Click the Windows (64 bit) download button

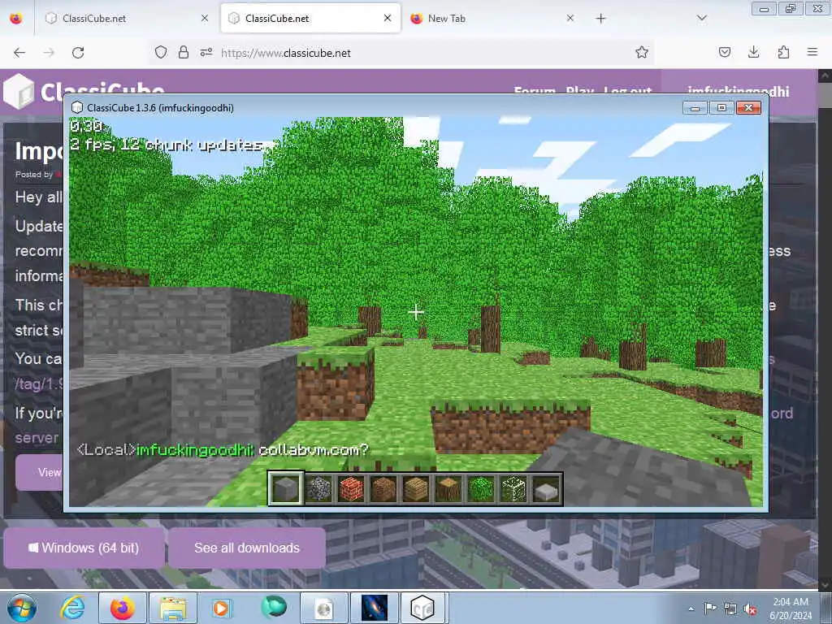(84, 548)
